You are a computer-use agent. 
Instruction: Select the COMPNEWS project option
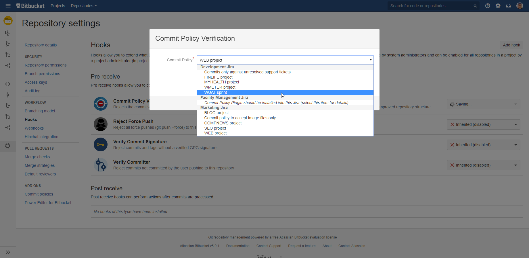coord(285,123)
